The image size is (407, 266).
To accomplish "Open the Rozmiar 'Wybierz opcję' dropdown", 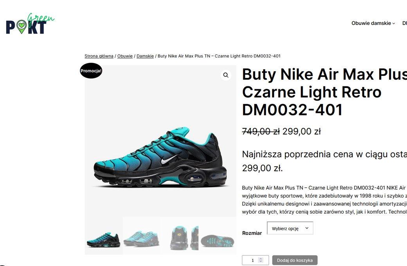I will tap(290, 228).
